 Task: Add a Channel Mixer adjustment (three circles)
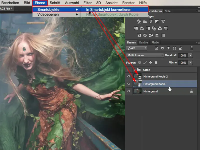point(160,28)
